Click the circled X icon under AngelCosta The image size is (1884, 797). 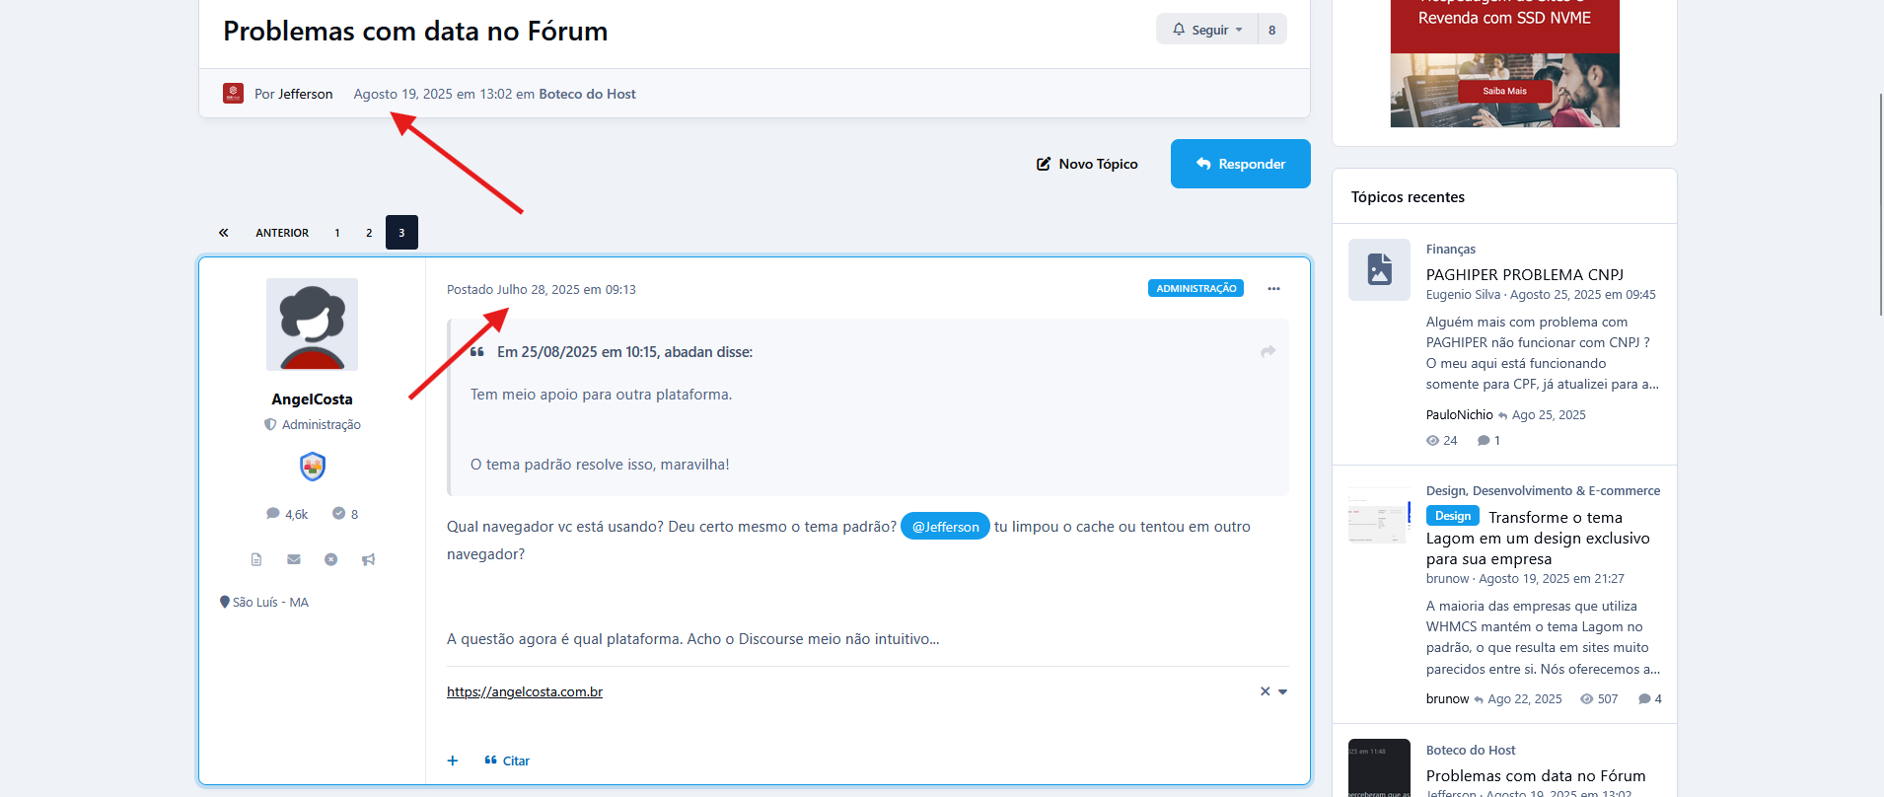(x=331, y=559)
